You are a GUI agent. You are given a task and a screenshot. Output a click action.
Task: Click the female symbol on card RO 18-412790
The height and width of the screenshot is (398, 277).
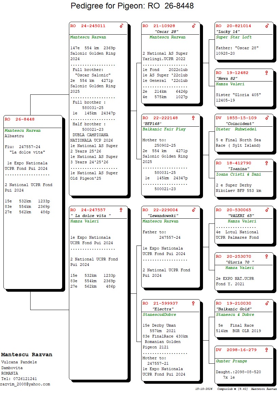[x=266, y=163]
